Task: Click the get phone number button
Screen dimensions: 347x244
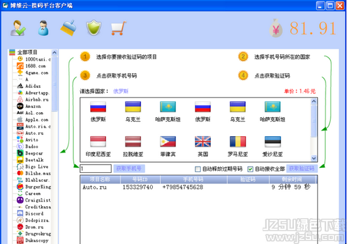Action: 129,168
